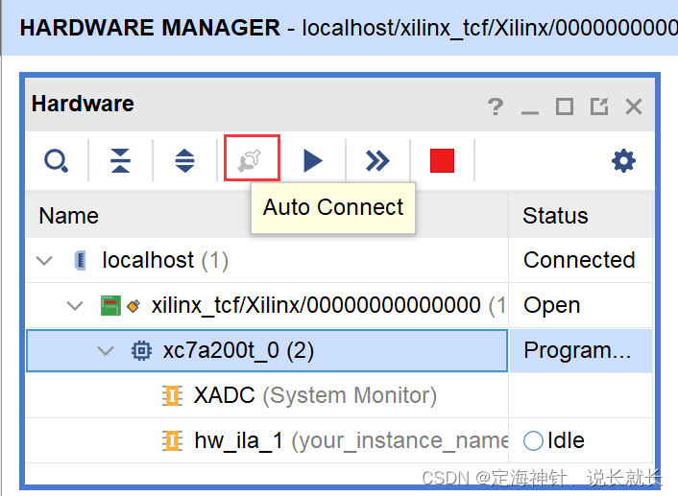This screenshot has width=678, height=496.
Task: Click the double-arrow Run Trigger Immediate icon
Action: tap(377, 161)
